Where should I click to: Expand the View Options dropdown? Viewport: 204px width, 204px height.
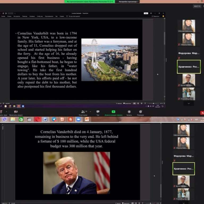[129, 2]
